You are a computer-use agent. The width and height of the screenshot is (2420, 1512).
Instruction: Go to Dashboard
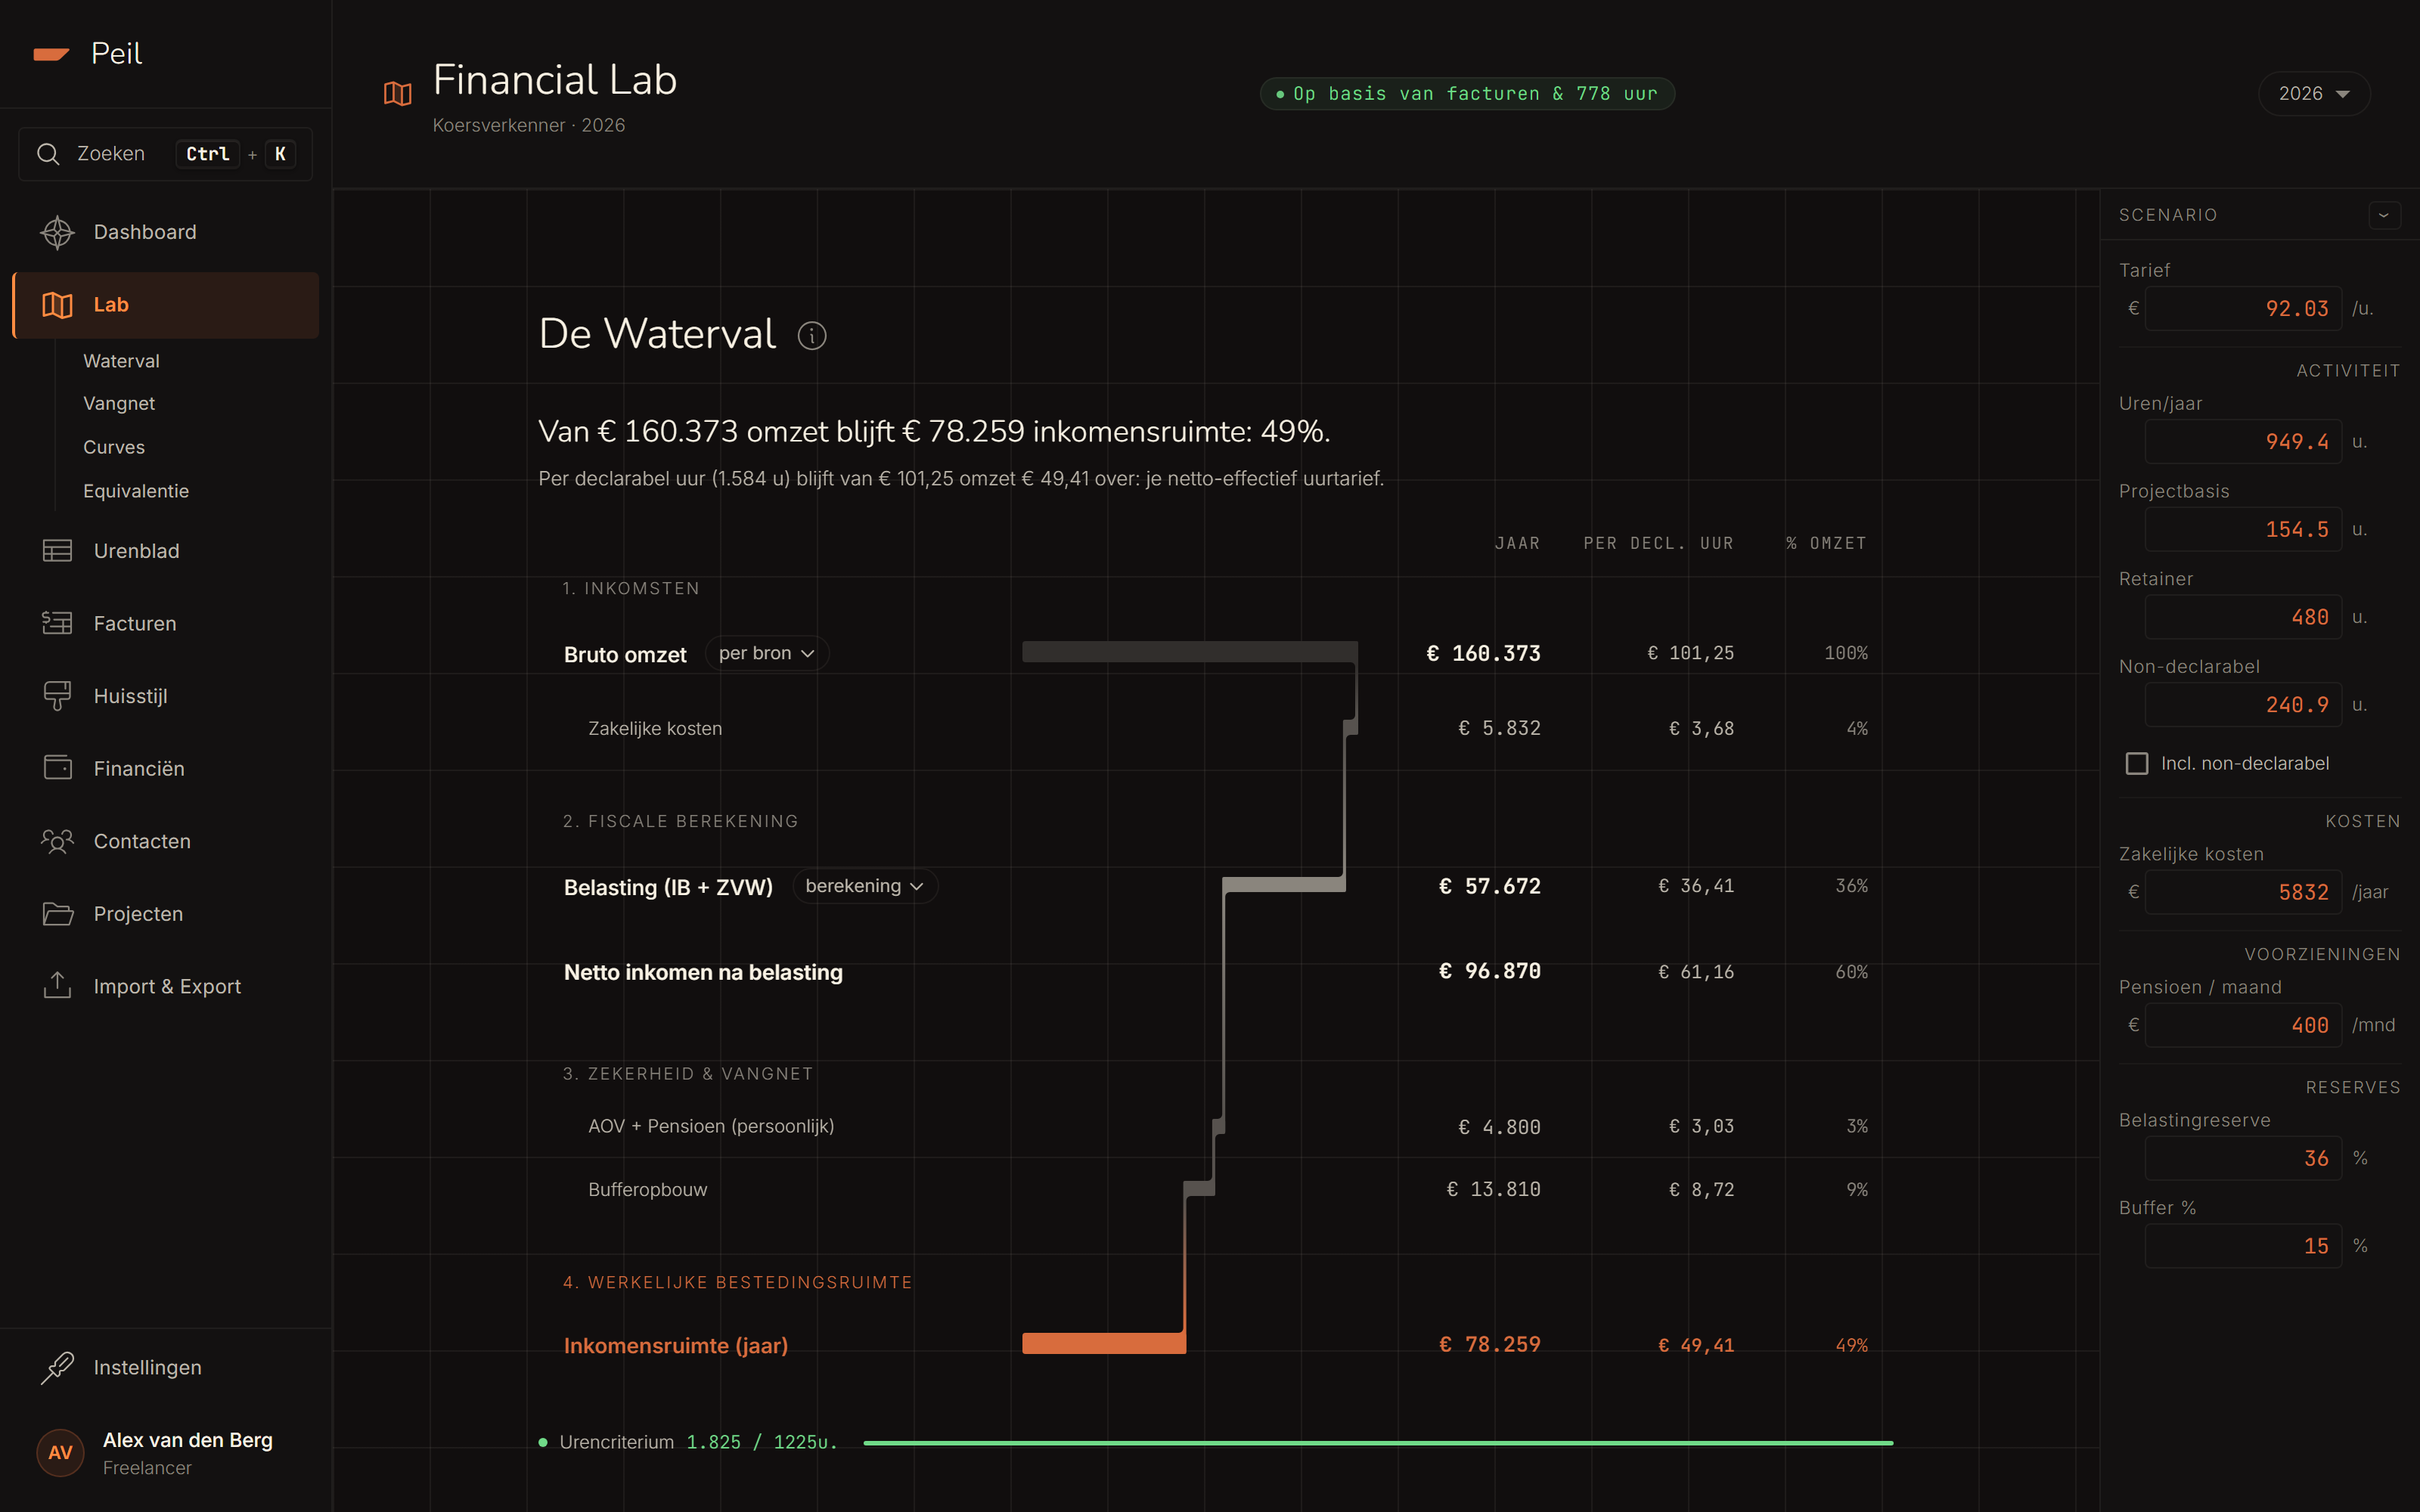(x=166, y=232)
